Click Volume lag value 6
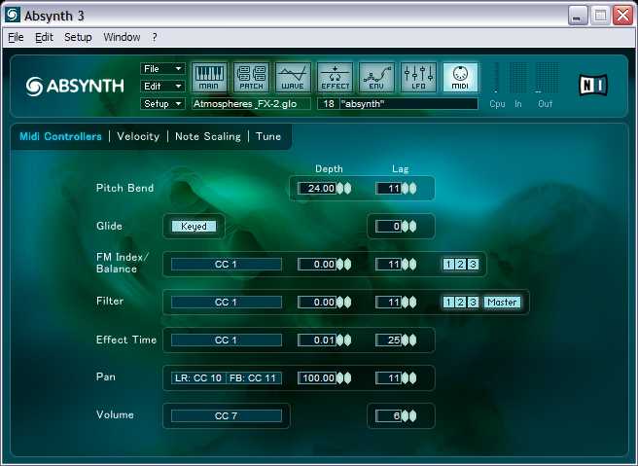Image resolution: width=638 pixels, height=466 pixels. click(389, 415)
